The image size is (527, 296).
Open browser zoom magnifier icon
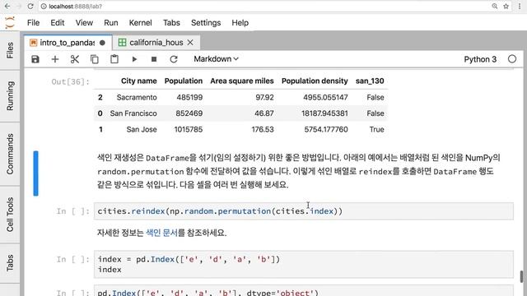(x=494, y=6)
